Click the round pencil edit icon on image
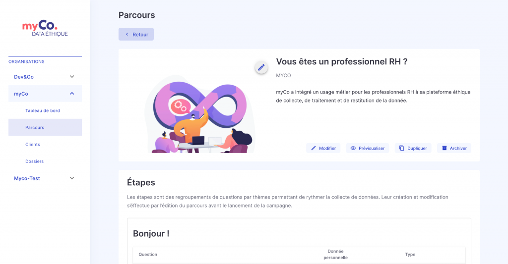 pyautogui.click(x=261, y=68)
